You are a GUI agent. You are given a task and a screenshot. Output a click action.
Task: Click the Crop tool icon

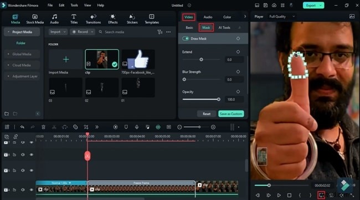(86, 127)
